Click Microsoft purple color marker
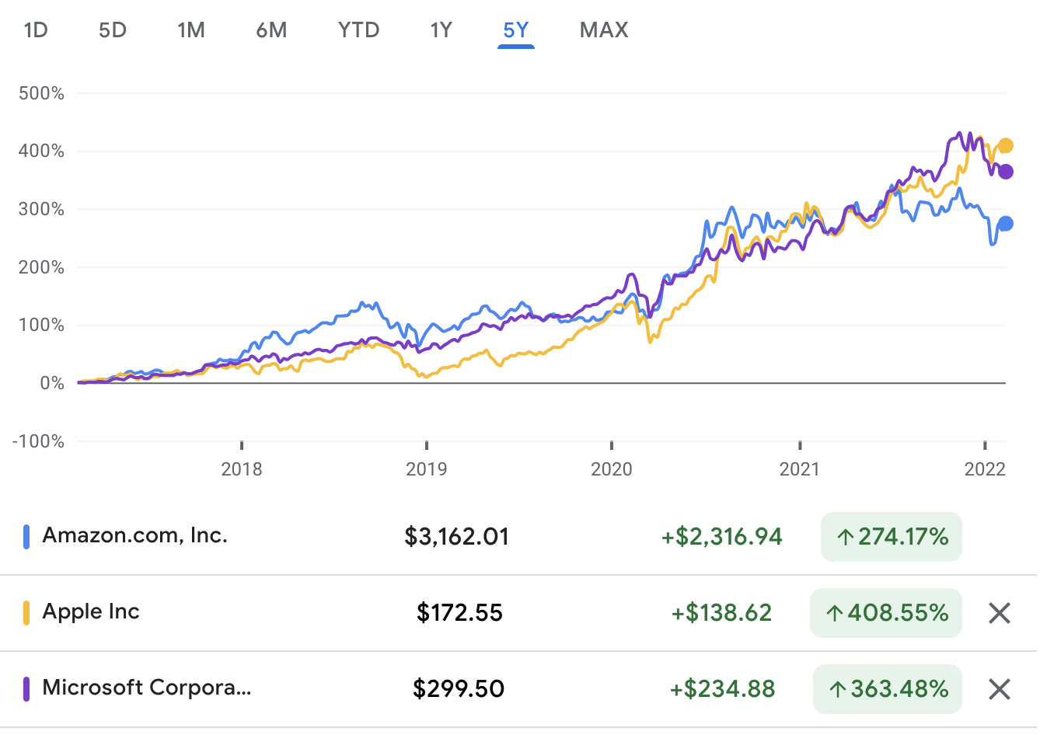The height and width of the screenshot is (735, 1040). 26,689
